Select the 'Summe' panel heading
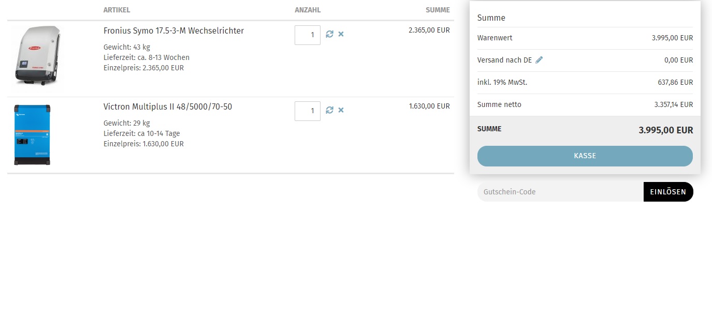This screenshot has height=335, width=712. coord(491,18)
